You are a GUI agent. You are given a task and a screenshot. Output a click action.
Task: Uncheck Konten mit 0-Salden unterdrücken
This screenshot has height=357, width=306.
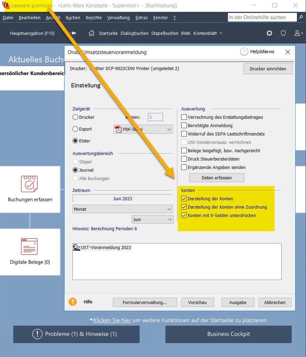184,215
